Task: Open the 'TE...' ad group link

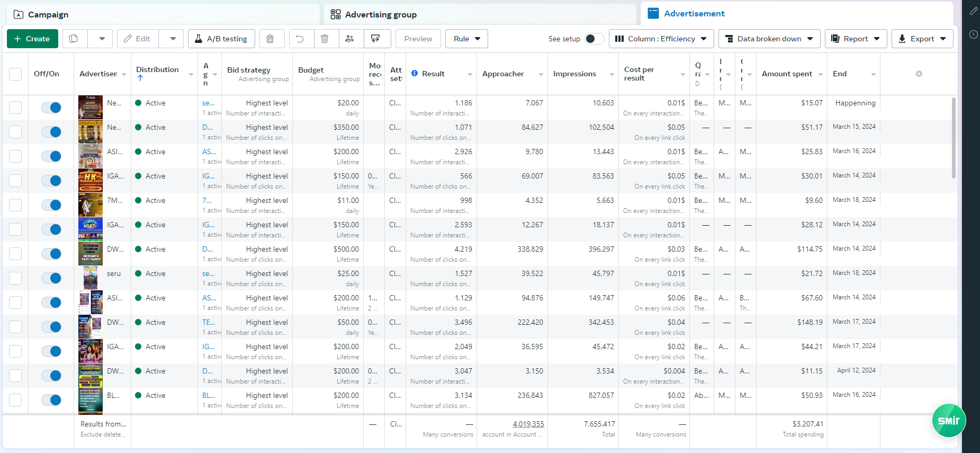Action: point(209,322)
